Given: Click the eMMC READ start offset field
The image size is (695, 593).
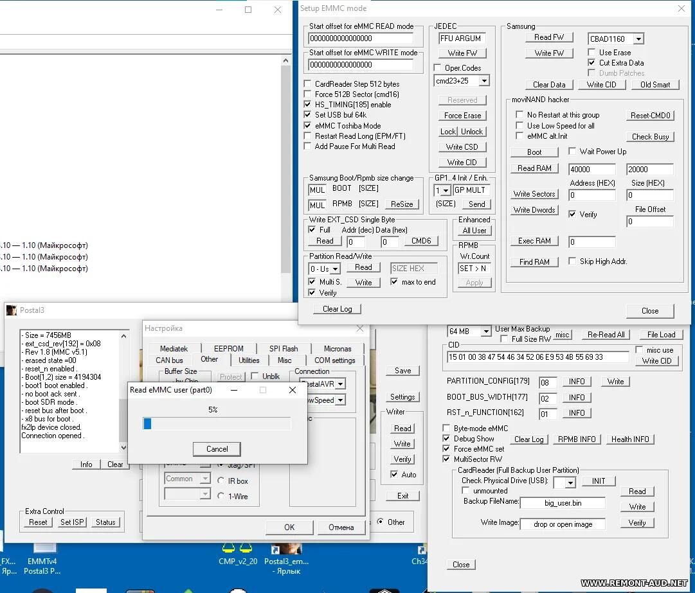Looking at the screenshot, I should coord(361,39).
